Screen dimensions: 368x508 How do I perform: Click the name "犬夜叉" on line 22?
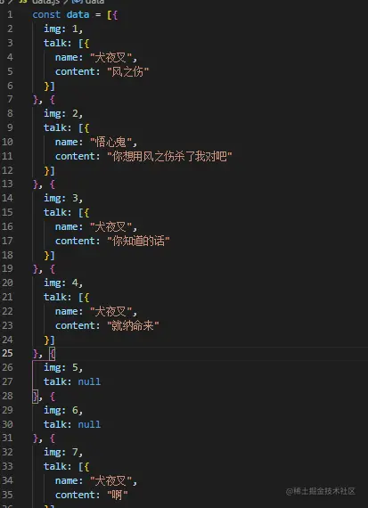click(110, 311)
